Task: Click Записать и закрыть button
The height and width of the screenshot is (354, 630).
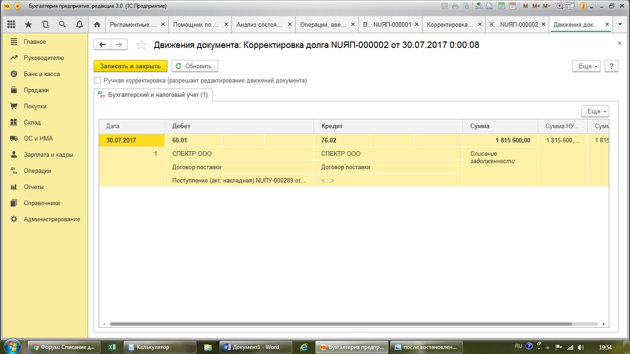Action: coord(131,66)
